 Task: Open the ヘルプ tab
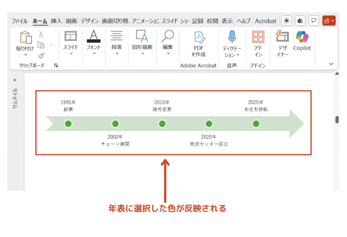pyautogui.click(x=244, y=21)
